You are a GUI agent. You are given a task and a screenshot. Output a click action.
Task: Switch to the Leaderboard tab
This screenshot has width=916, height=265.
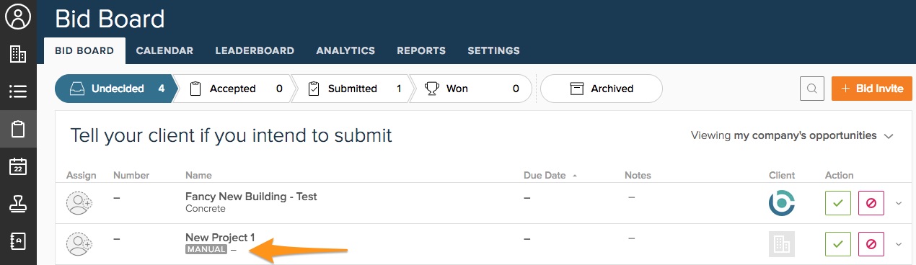pyautogui.click(x=255, y=50)
